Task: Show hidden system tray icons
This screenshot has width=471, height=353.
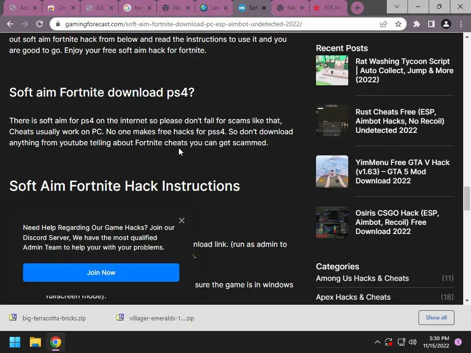Action: [378, 342]
